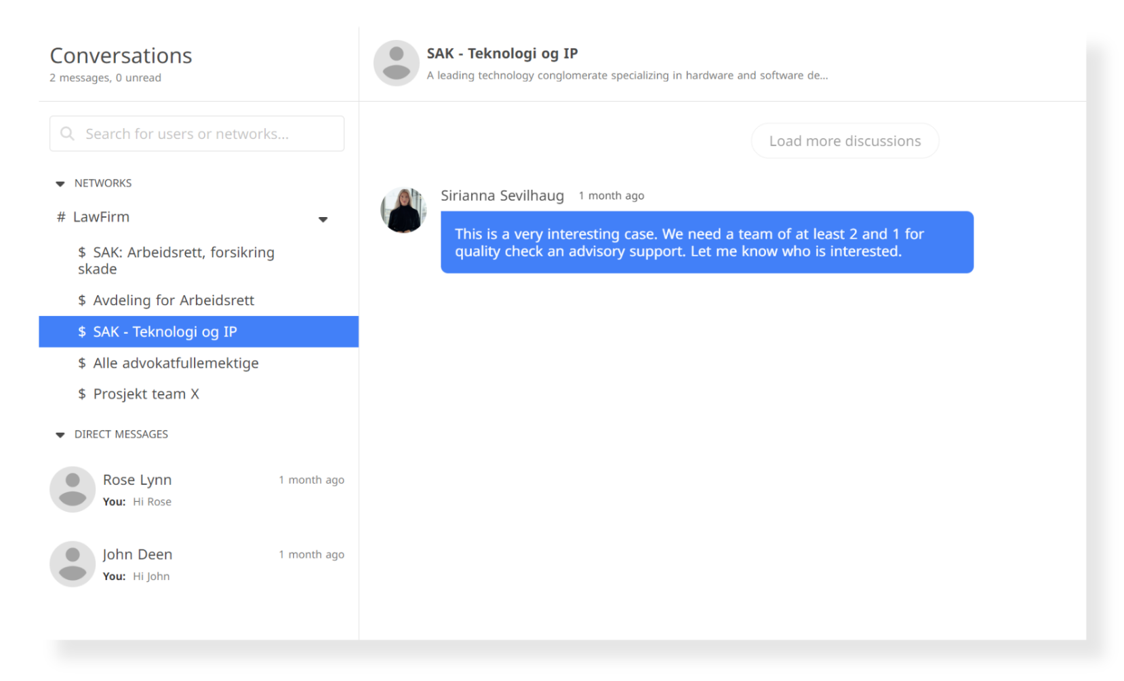The width and height of the screenshot is (1124, 681).
Task: Open Rose Lynn's avatar icon
Action: click(x=73, y=489)
